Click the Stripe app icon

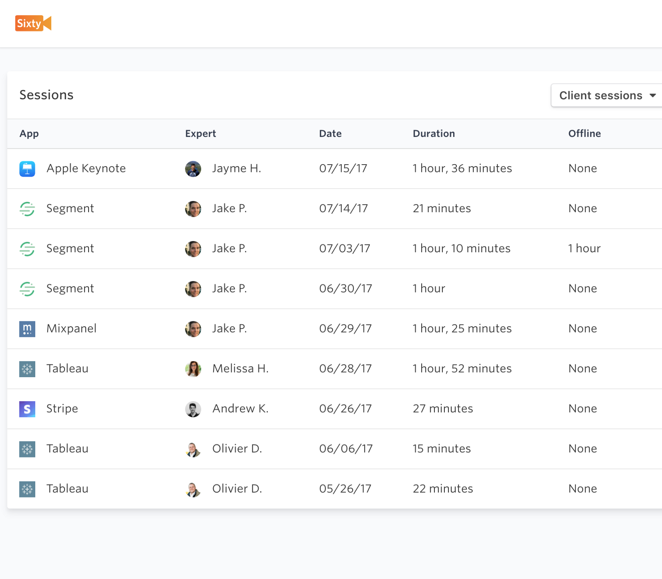tap(27, 409)
